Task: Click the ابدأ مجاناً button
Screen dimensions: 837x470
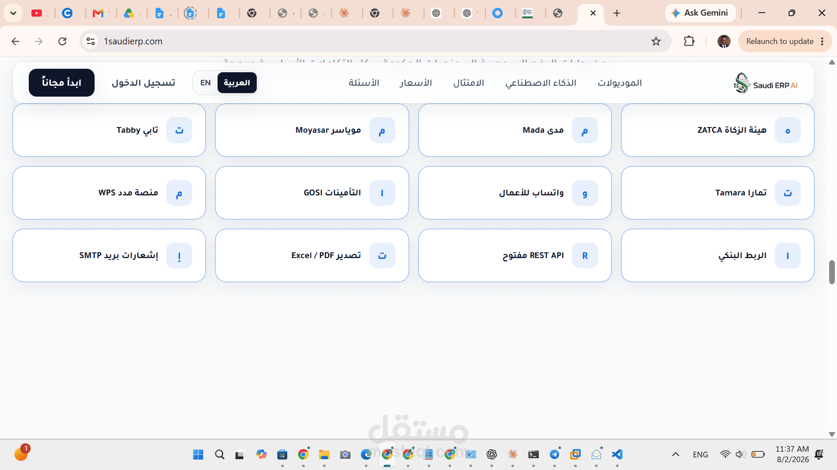Action: 61,83
